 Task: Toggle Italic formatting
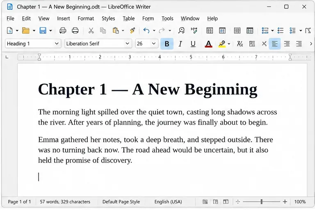(x=180, y=43)
